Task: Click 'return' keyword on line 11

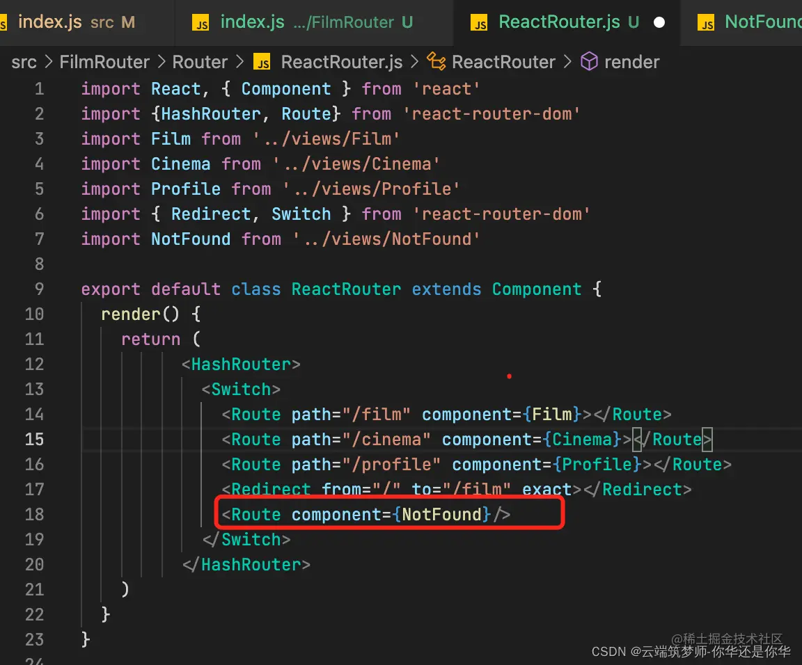Action: (151, 339)
